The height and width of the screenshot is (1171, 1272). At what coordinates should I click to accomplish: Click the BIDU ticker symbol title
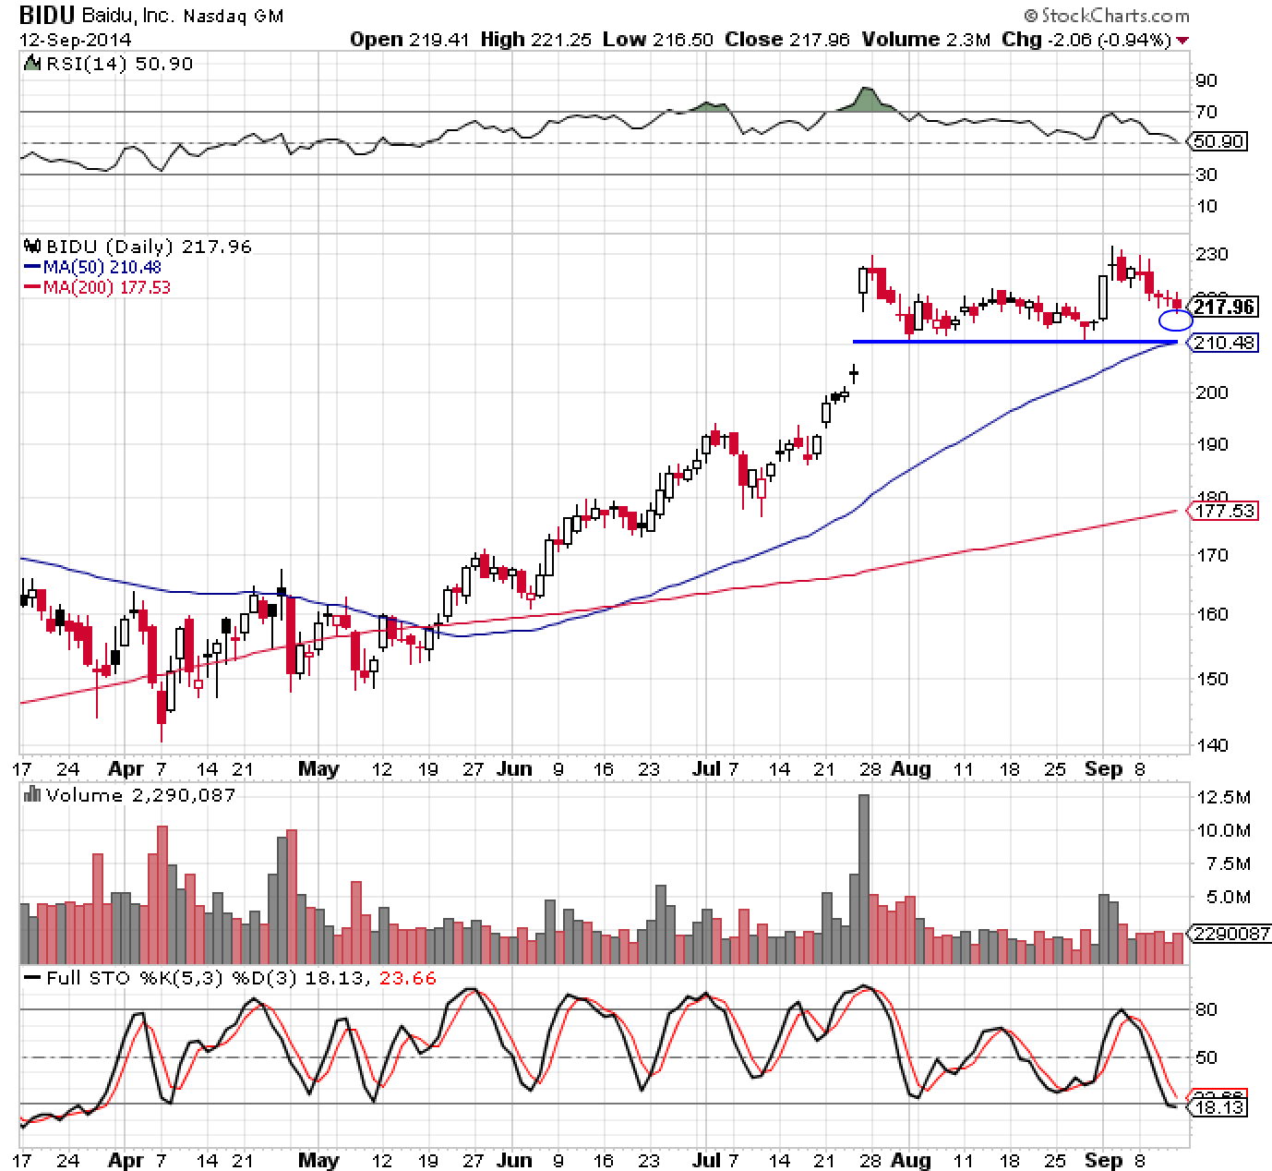(48, 17)
